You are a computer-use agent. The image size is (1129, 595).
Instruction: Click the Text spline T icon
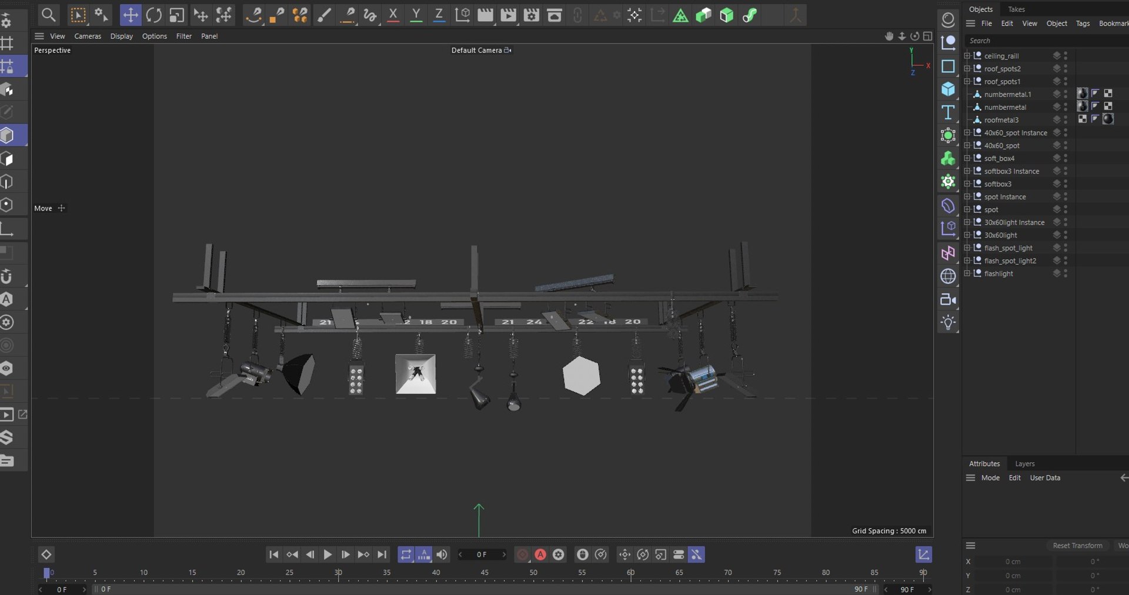click(x=948, y=112)
